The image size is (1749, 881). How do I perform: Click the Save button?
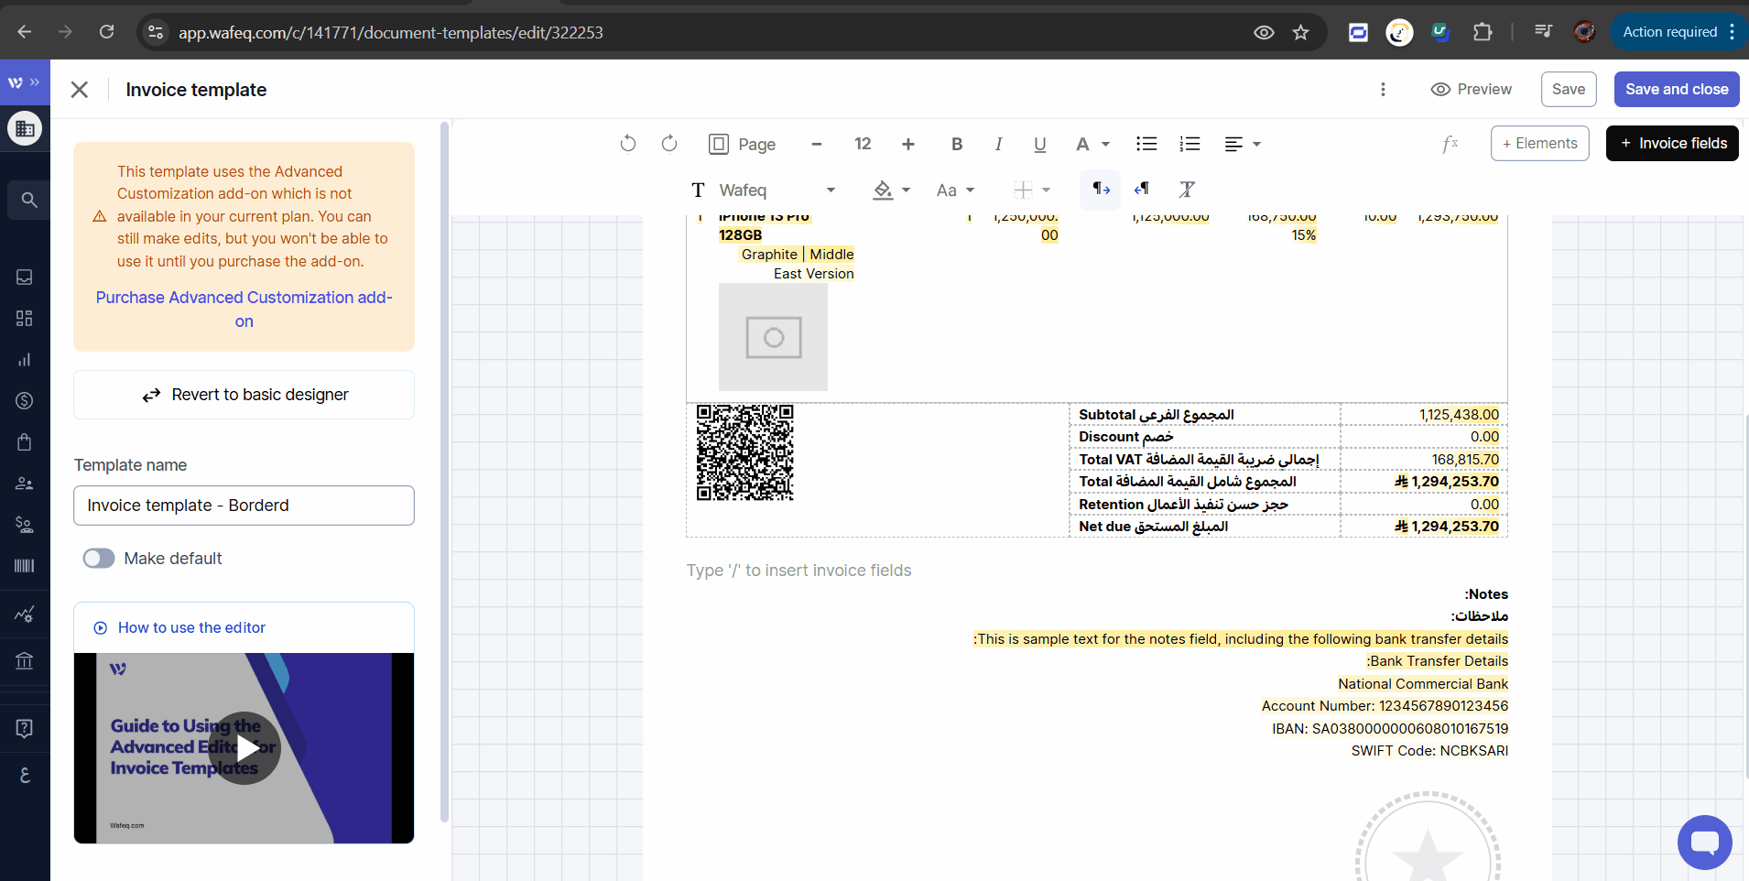(1569, 89)
